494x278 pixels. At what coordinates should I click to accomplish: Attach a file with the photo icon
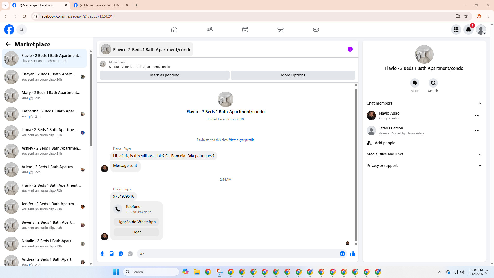(x=112, y=254)
